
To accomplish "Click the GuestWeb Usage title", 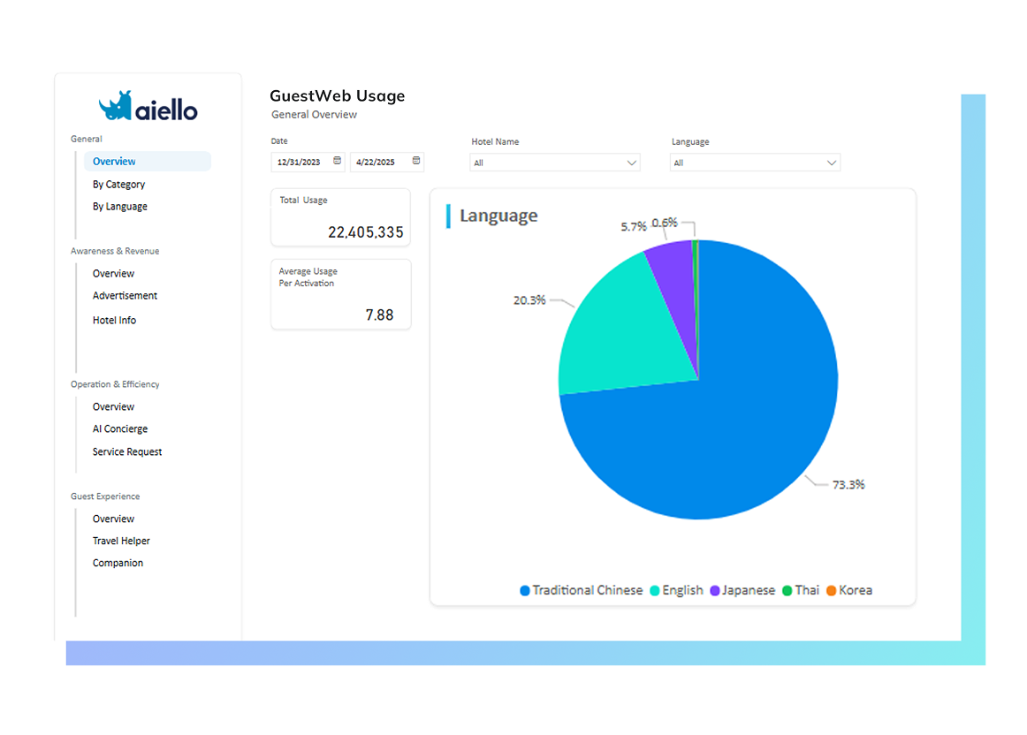I will [338, 95].
